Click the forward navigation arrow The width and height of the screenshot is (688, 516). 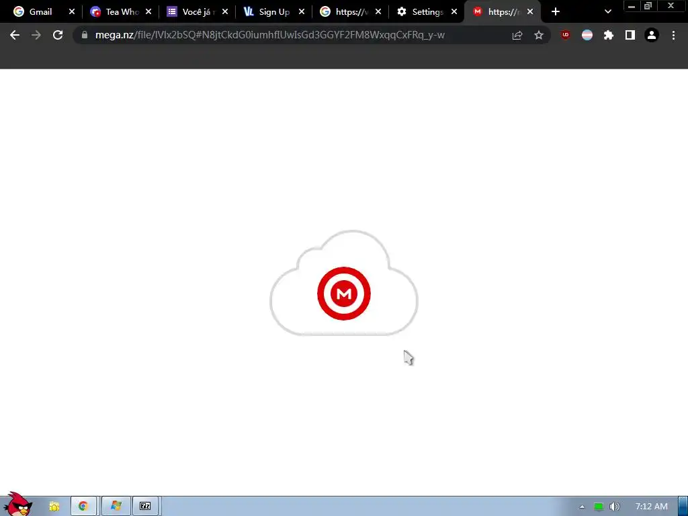pos(36,35)
